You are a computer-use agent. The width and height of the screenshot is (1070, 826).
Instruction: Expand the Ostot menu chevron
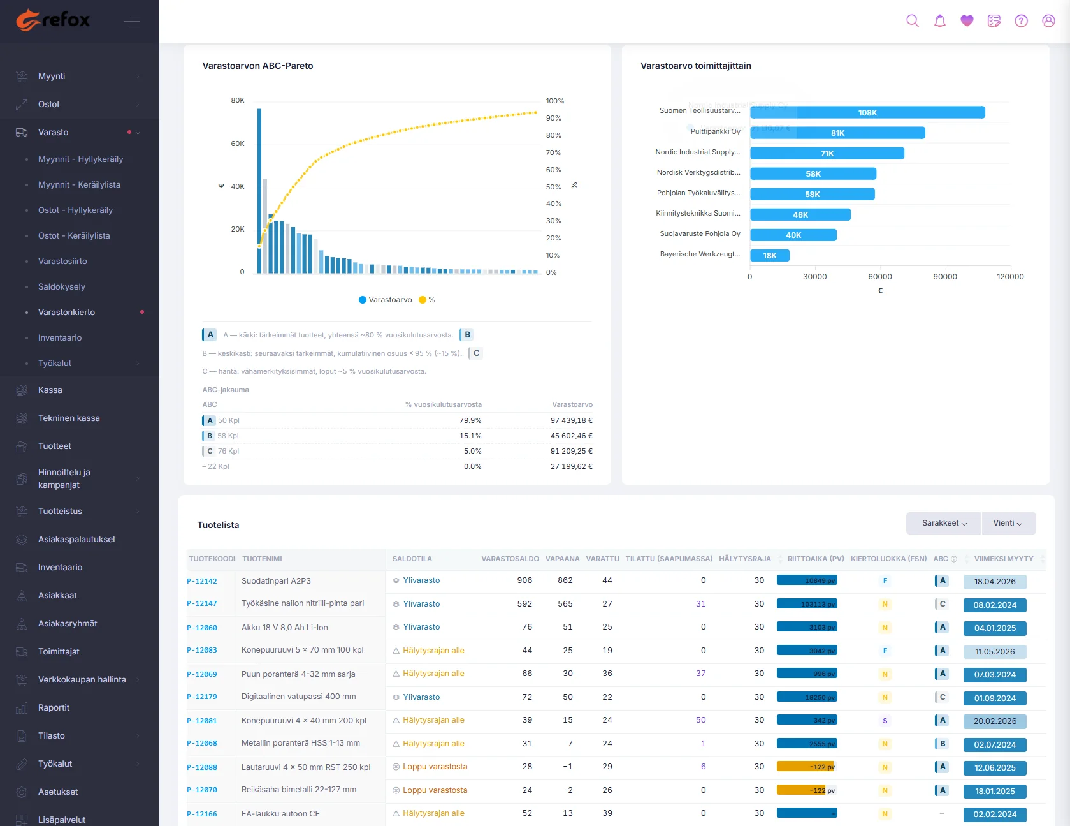coord(138,105)
